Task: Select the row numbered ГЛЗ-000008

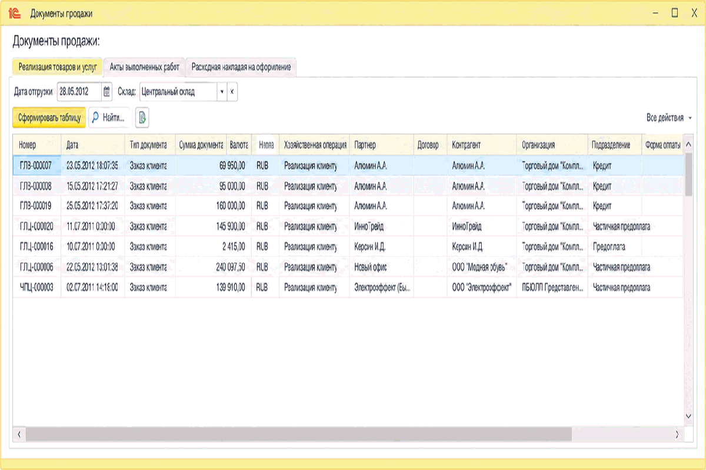Action: pyautogui.click(x=348, y=186)
